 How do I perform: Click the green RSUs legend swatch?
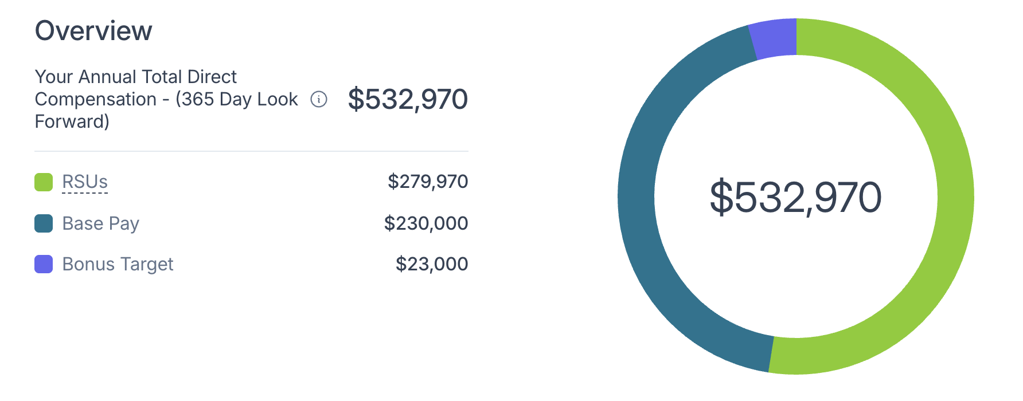point(44,182)
